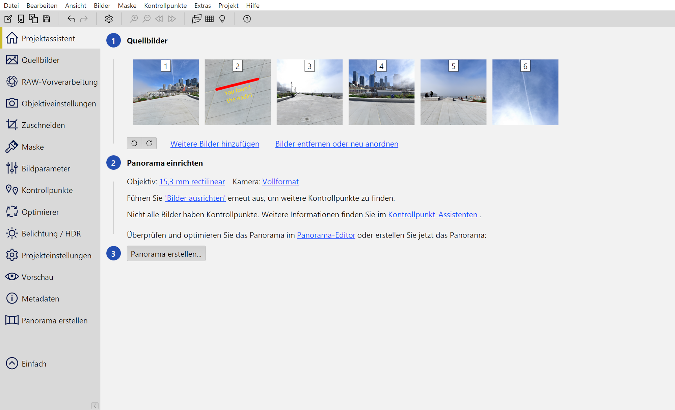Open the Kontrollpunkt-Assistenten link
Image resolution: width=675 pixels, height=410 pixels.
click(433, 215)
